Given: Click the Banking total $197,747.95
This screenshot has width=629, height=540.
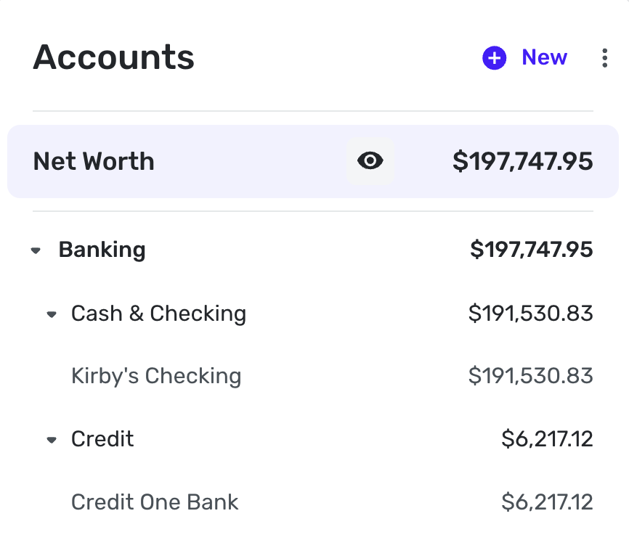Looking at the screenshot, I should point(531,250).
